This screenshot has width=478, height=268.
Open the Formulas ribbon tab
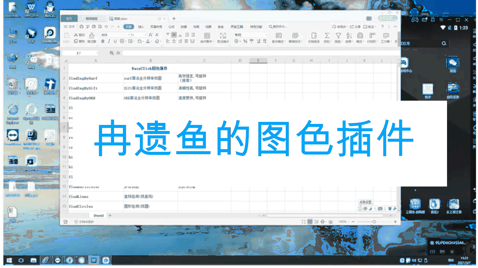point(171,27)
